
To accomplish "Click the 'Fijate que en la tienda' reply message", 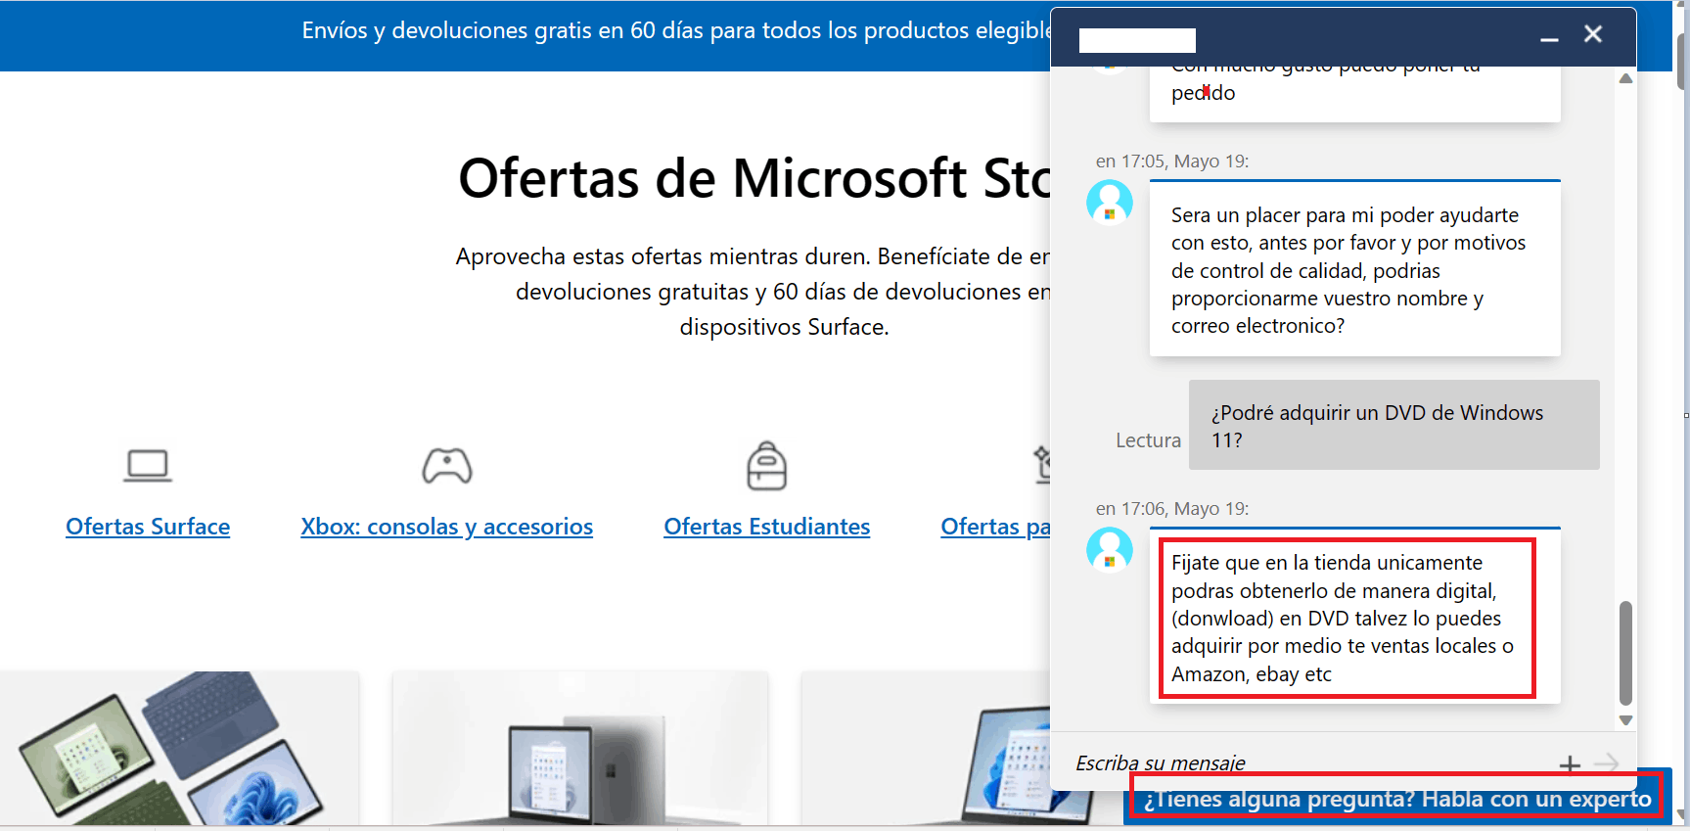I will [1354, 617].
